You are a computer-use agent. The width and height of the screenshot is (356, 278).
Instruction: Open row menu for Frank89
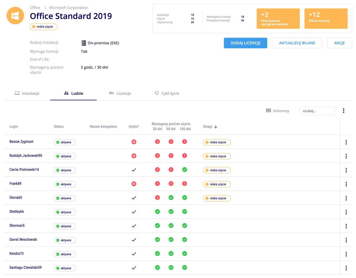[x=346, y=184]
